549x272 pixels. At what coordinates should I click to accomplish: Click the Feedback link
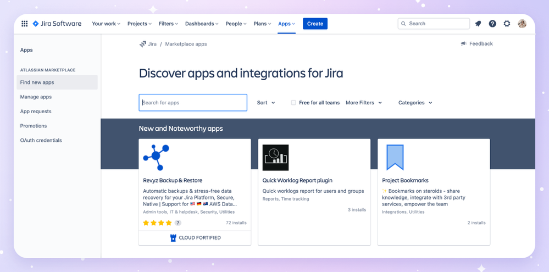[481, 44]
